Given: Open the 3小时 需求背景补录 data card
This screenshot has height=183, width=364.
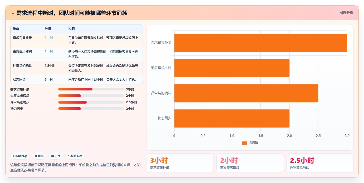Looking at the screenshot, I should click(x=180, y=163).
